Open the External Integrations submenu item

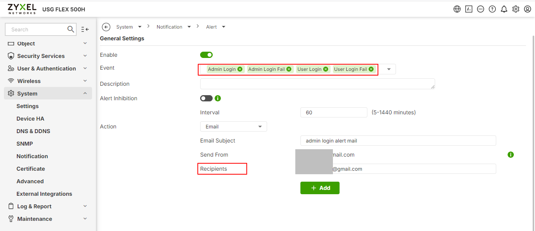point(44,194)
